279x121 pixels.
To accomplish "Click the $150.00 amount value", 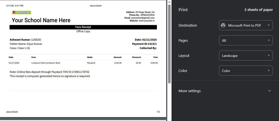I will [118, 63].
